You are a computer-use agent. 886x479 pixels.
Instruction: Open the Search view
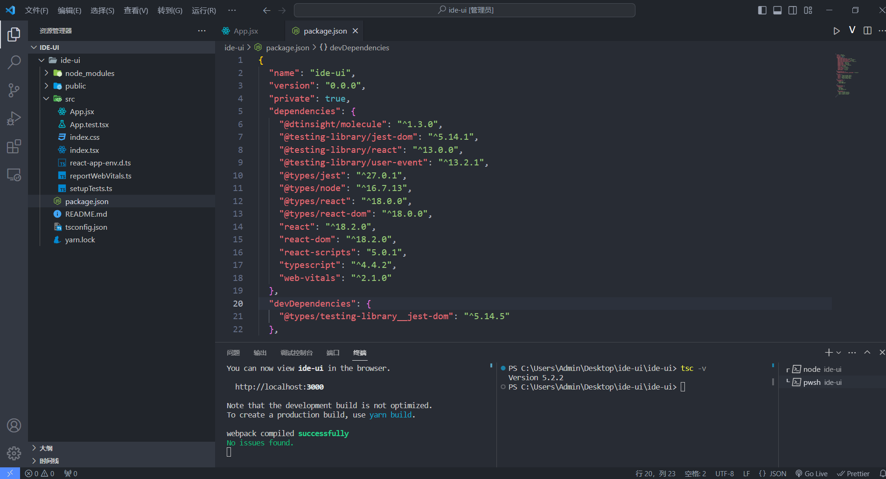(x=14, y=62)
